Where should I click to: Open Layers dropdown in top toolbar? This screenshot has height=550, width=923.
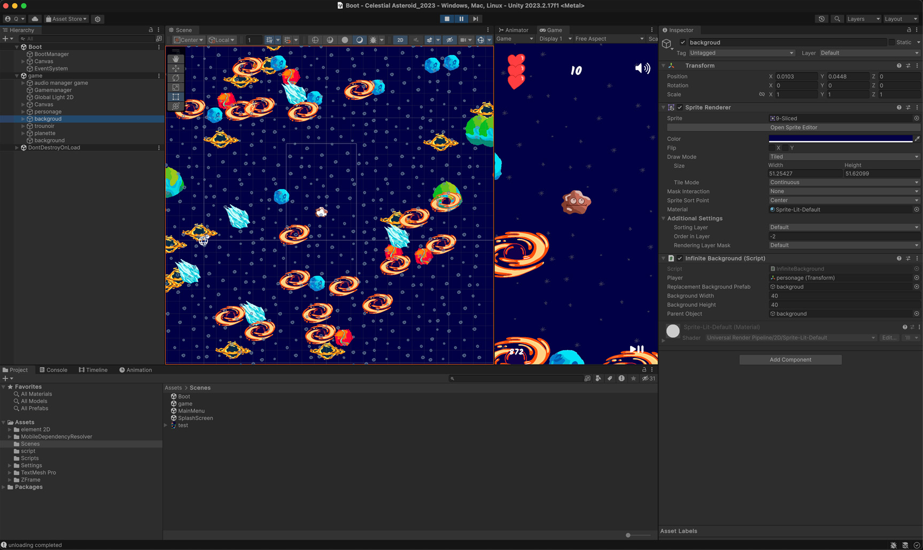863,19
